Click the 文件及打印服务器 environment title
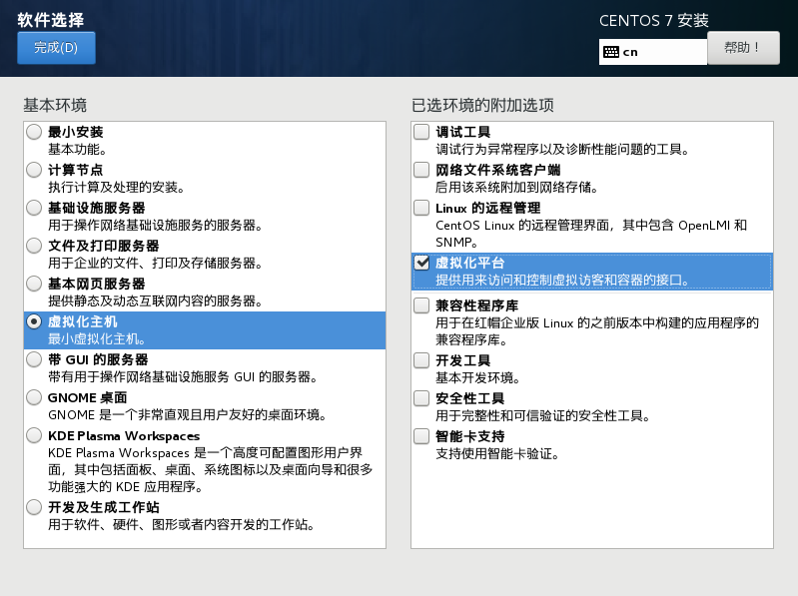798x596 pixels. tap(103, 246)
